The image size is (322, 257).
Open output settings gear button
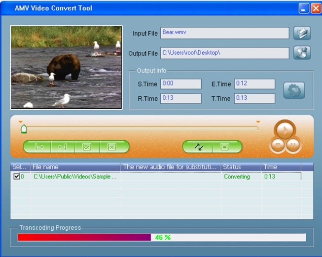[x=294, y=90]
